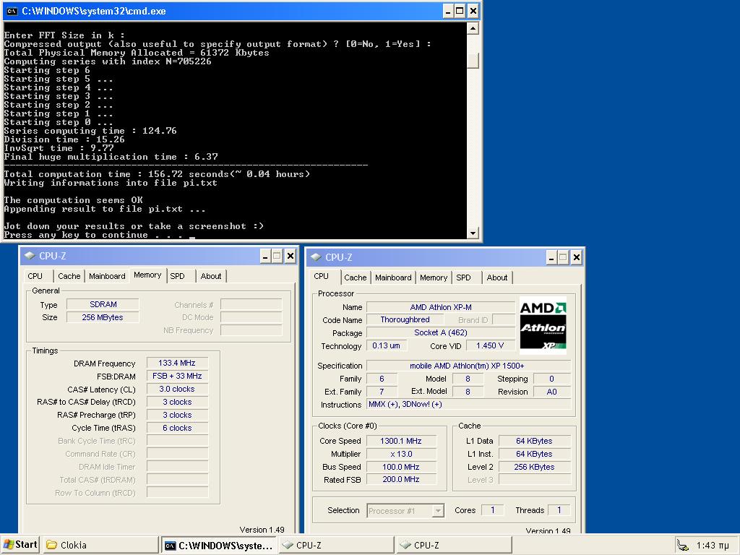This screenshot has width=740, height=555.
Task: Click Multiplier value x 13.0
Action: click(401, 454)
